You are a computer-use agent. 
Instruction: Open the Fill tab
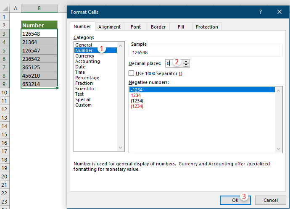[x=181, y=27]
